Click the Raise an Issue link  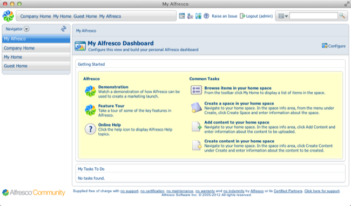[x=224, y=16]
